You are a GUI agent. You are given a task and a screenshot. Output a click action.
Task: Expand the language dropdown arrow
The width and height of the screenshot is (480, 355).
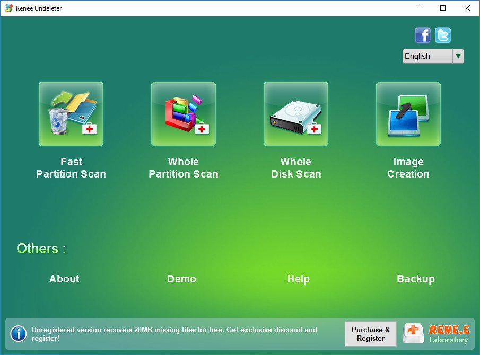[458, 56]
